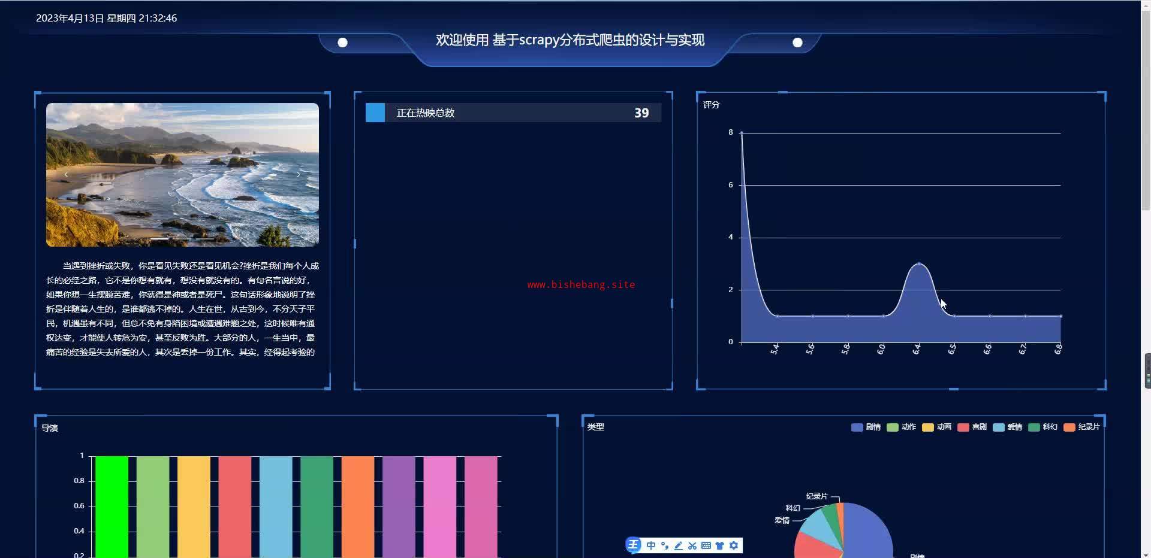Click the yellow bar in 导演 chart
This screenshot has height=558, width=1151.
(x=194, y=507)
